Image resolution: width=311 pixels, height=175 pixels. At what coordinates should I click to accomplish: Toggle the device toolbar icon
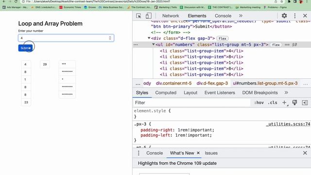coord(149,16)
